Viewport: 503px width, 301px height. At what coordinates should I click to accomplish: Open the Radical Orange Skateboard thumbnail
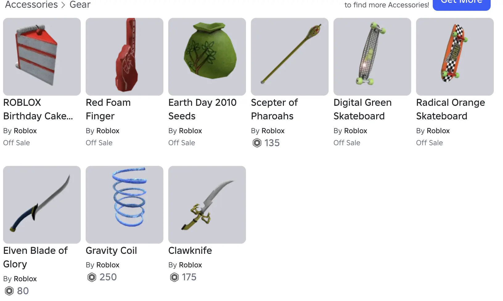(x=455, y=57)
